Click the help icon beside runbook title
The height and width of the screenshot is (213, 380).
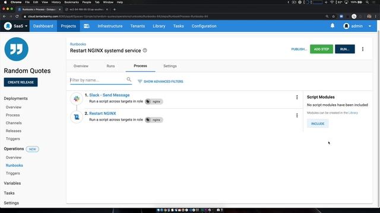tap(145, 50)
